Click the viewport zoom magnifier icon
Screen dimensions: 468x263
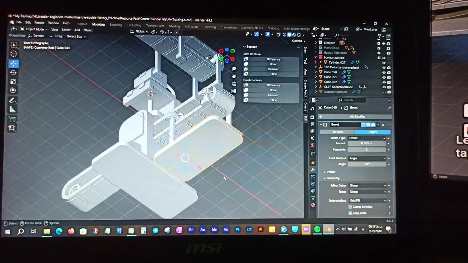click(234, 69)
